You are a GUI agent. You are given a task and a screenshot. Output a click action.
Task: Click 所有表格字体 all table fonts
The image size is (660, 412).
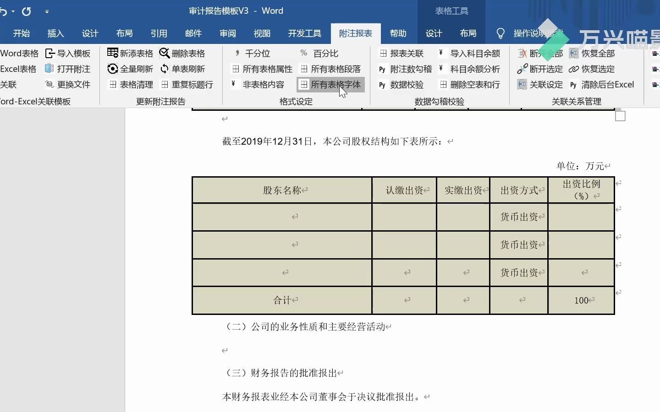pos(330,85)
